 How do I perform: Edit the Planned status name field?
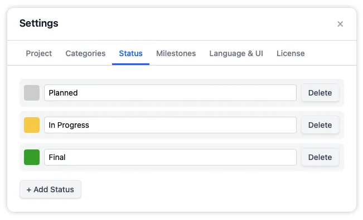click(170, 93)
